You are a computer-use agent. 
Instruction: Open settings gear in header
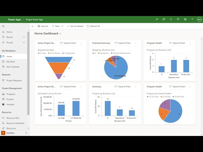(185, 19)
